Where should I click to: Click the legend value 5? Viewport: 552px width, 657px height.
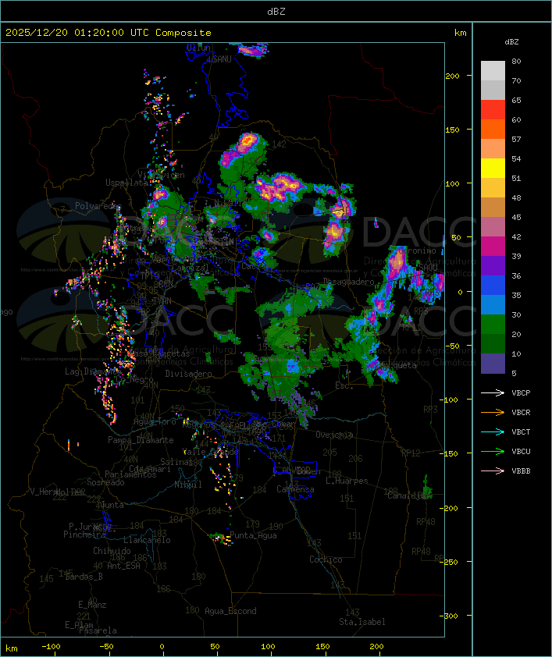tap(514, 373)
